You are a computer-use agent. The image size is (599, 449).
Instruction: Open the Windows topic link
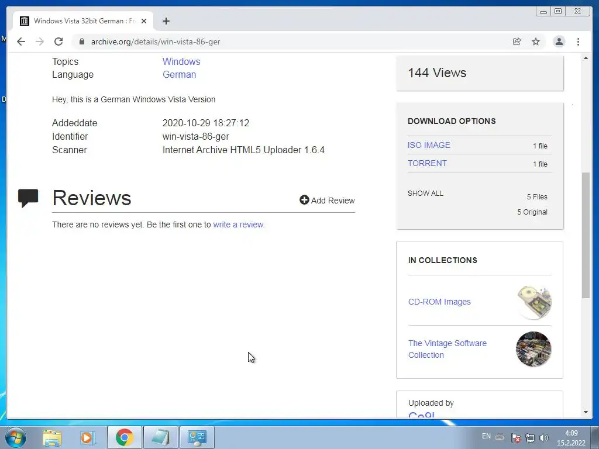[x=181, y=61]
